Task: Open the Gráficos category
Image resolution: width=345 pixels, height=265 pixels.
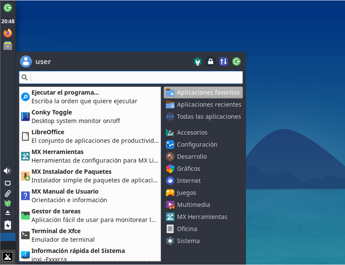Action: pos(203,169)
